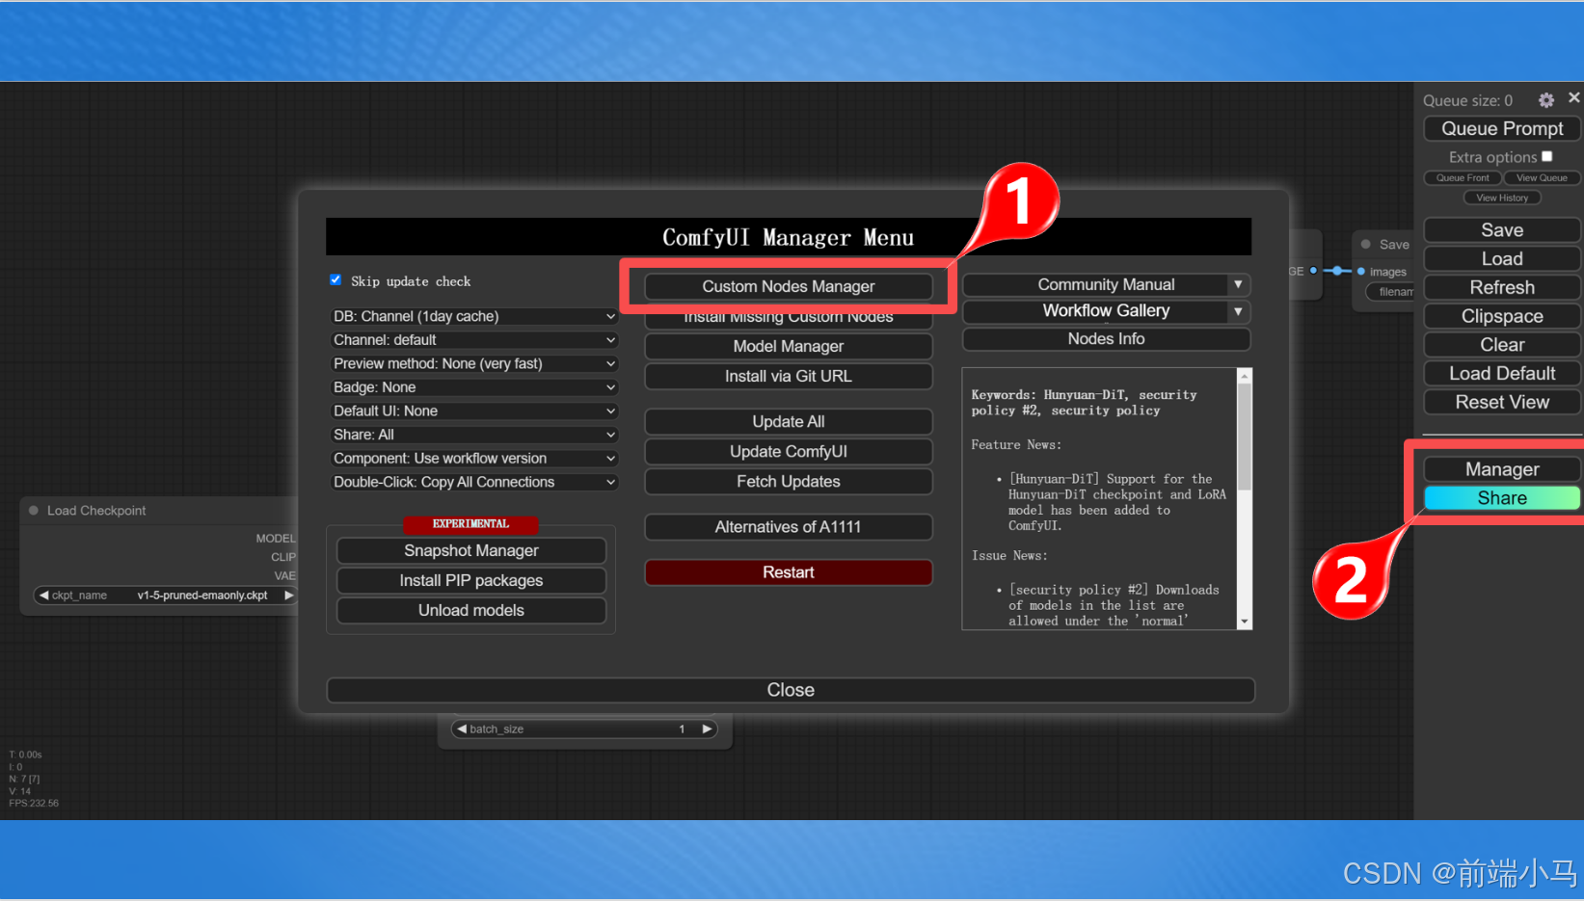Click View History button

pos(1501,198)
